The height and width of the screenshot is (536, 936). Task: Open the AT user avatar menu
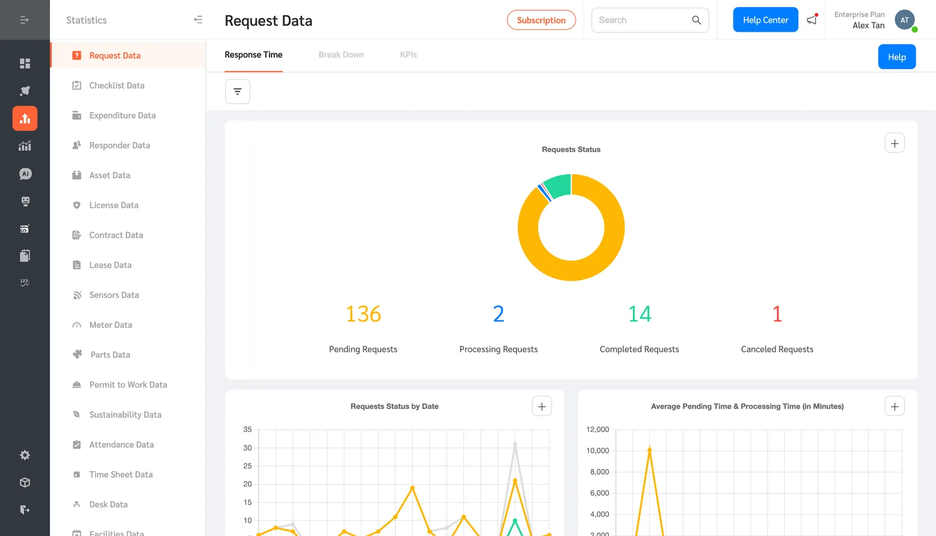905,20
